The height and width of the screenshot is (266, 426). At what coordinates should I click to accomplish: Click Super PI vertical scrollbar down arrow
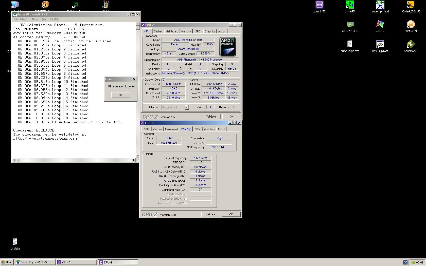[138, 156]
